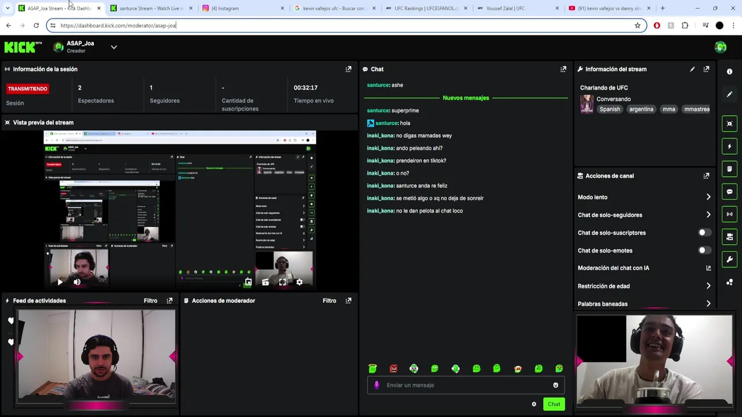Click inaki_kona in 'no digas mamadas wey'
The height and width of the screenshot is (417, 742).
tap(380, 136)
